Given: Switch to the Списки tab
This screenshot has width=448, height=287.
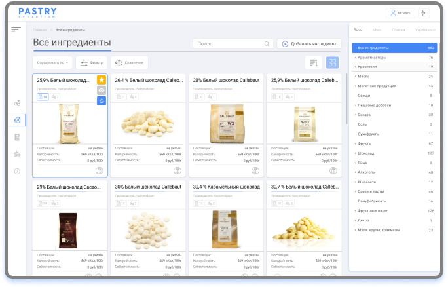Looking at the screenshot, I should point(398,30).
